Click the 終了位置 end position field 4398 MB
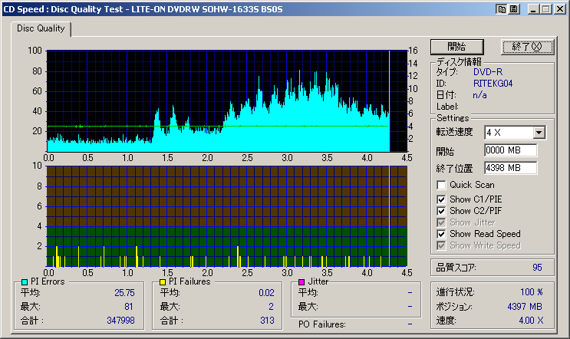The width and height of the screenshot is (570, 339). (x=510, y=168)
